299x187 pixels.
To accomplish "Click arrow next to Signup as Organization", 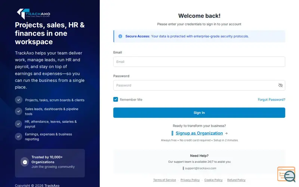I will 226,134.
